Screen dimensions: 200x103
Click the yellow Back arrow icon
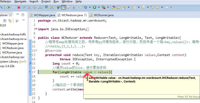click(x=158, y=7)
